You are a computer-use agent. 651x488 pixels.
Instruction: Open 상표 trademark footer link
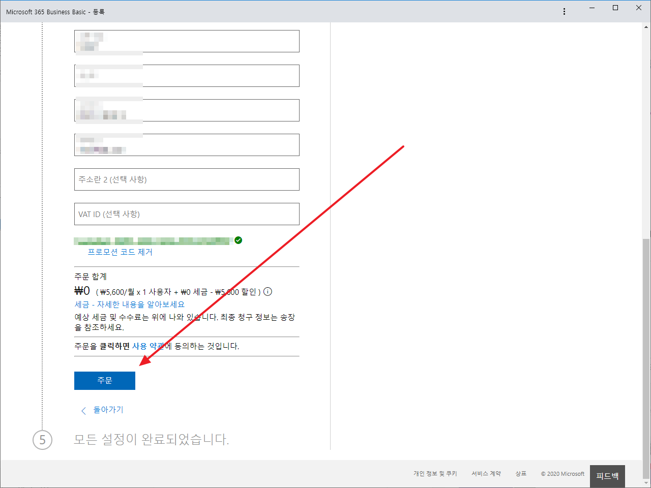coord(521,474)
